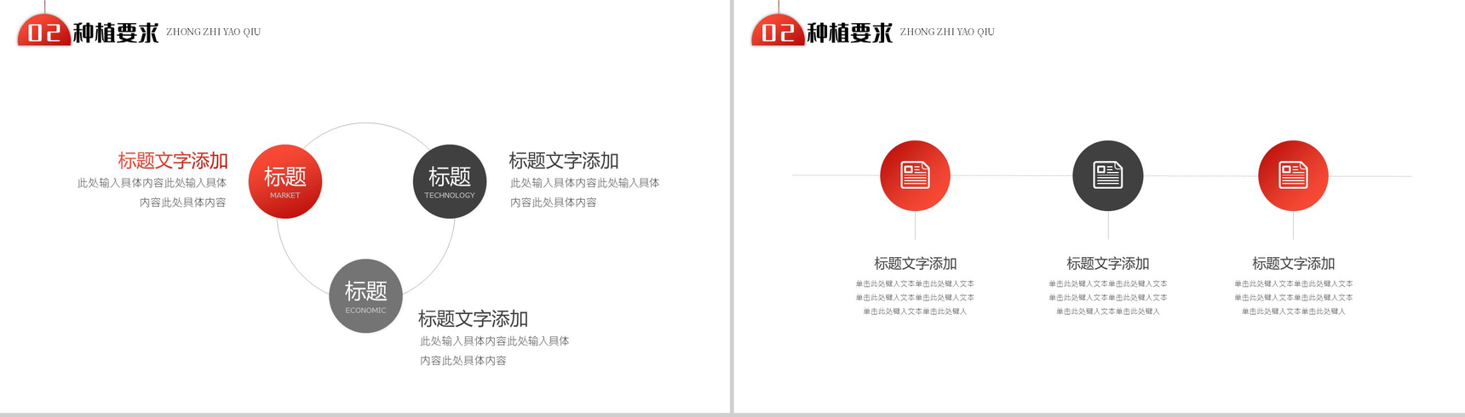
Task: Click the gray ECONOMIC circle
Action: (x=366, y=296)
